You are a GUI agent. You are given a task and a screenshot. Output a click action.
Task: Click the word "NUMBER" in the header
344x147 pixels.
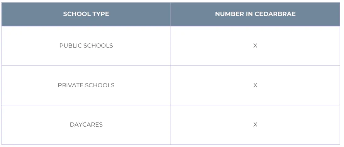click(x=229, y=15)
